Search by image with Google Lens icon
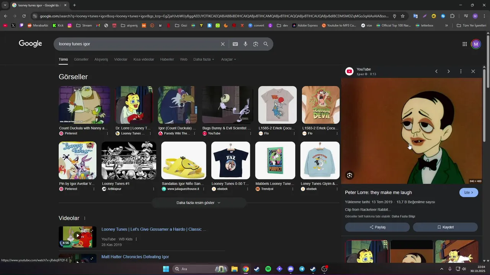 (256, 44)
